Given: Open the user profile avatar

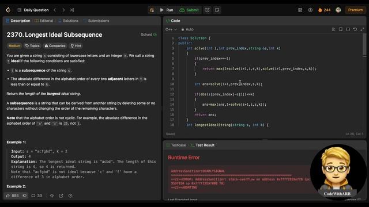Looking at the screenshot, I should [338, 10].
